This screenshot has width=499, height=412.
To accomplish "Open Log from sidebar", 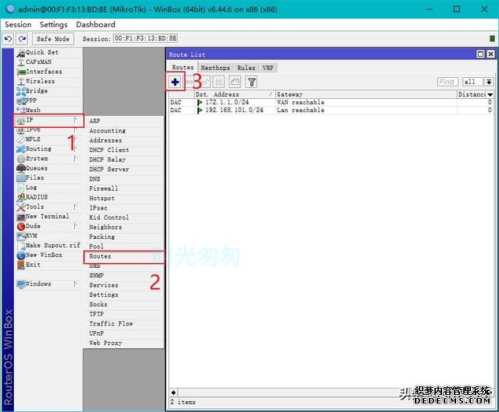I will coord(48,187).
